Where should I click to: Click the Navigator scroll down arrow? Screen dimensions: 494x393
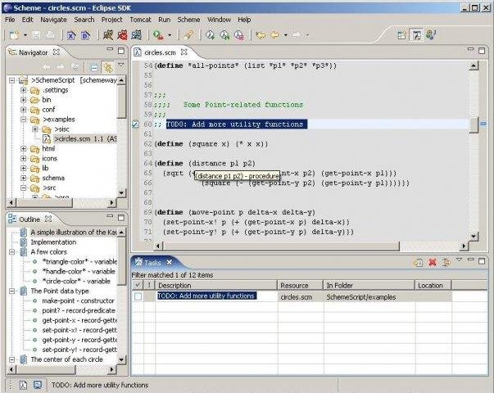(x=121, y=192)
